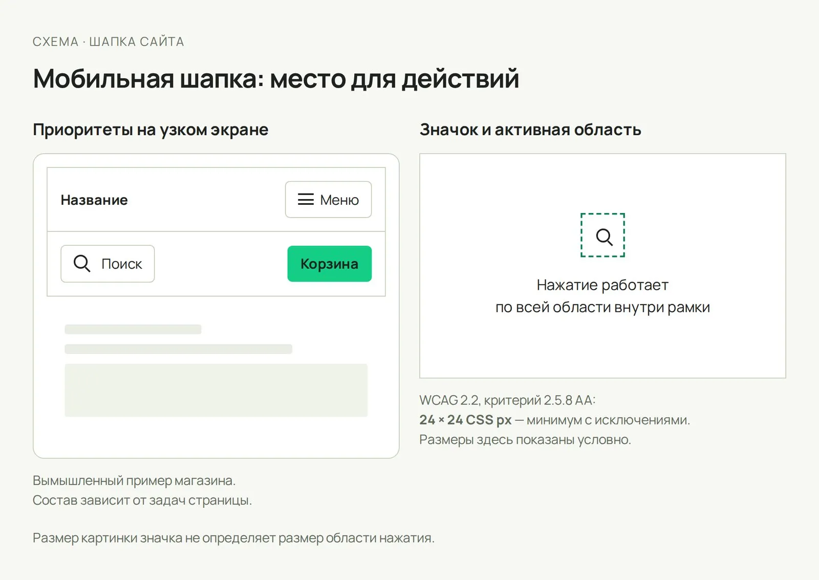This screenshot has width=819, height=580.
Task: Click the search icon inside dashed frame
Action: pos(604,237)
